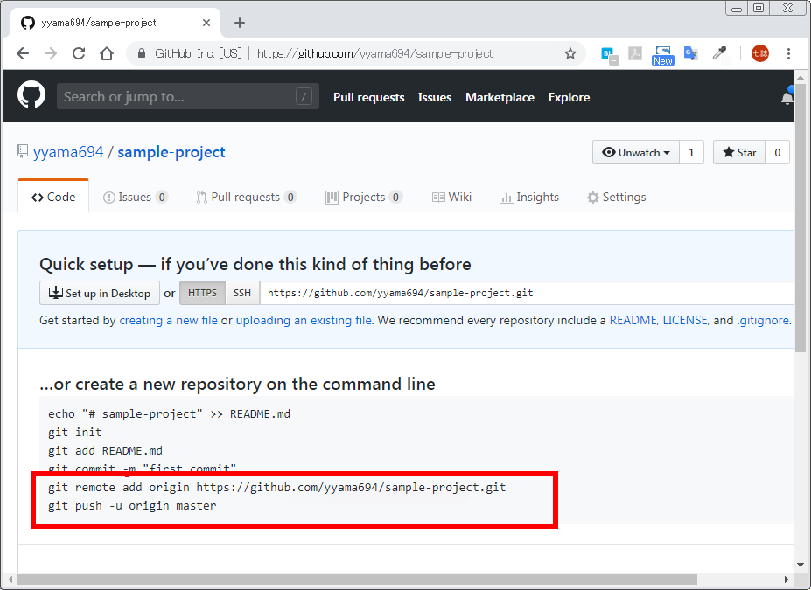Click the horizontal scrollbar thumb
Screen dimensions: 811x590
click(357, 580)
